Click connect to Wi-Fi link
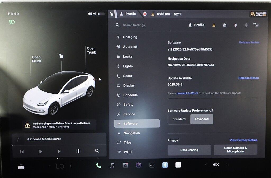Image resolution: width=271 pixels, height=178 pixels. tap(187, 93)
